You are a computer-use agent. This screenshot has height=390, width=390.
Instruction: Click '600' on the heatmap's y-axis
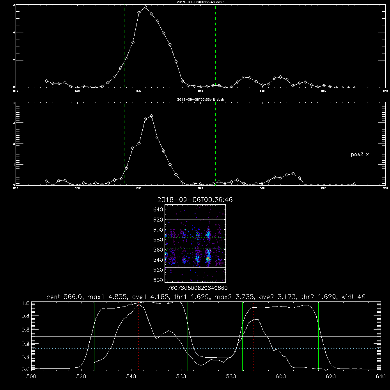coord(158,230)
